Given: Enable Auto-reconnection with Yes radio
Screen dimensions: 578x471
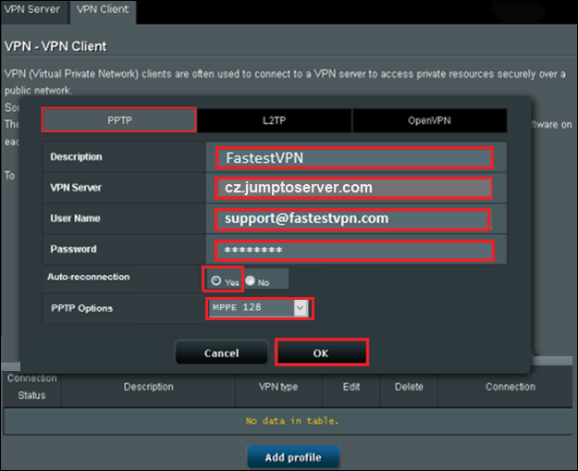Looking at the screenshot, I should pos(216,280).
